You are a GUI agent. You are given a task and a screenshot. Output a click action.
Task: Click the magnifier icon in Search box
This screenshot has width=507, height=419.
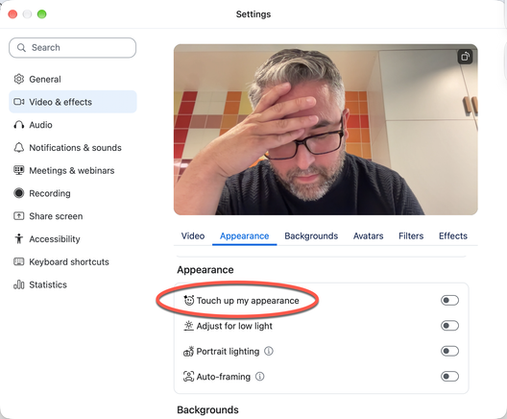click(21, 47)
